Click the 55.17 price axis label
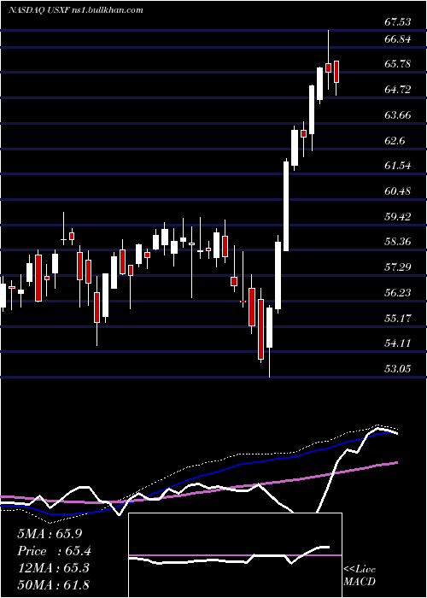The image size is (427, 598). click(398, 318)
